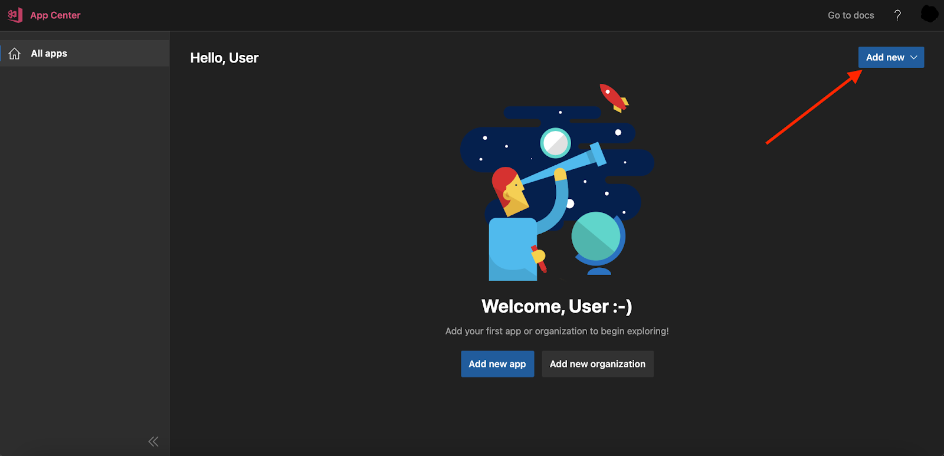Open the help question mark icon
Viewport: 944px width, 456px height.
pyautogui.click(x=897, y=15)
